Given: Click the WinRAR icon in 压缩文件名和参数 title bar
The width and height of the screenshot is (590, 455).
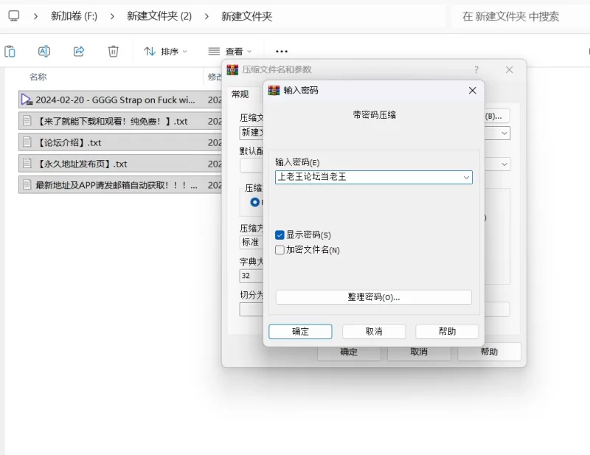Looking at the screenshot, I should point(232,69).
